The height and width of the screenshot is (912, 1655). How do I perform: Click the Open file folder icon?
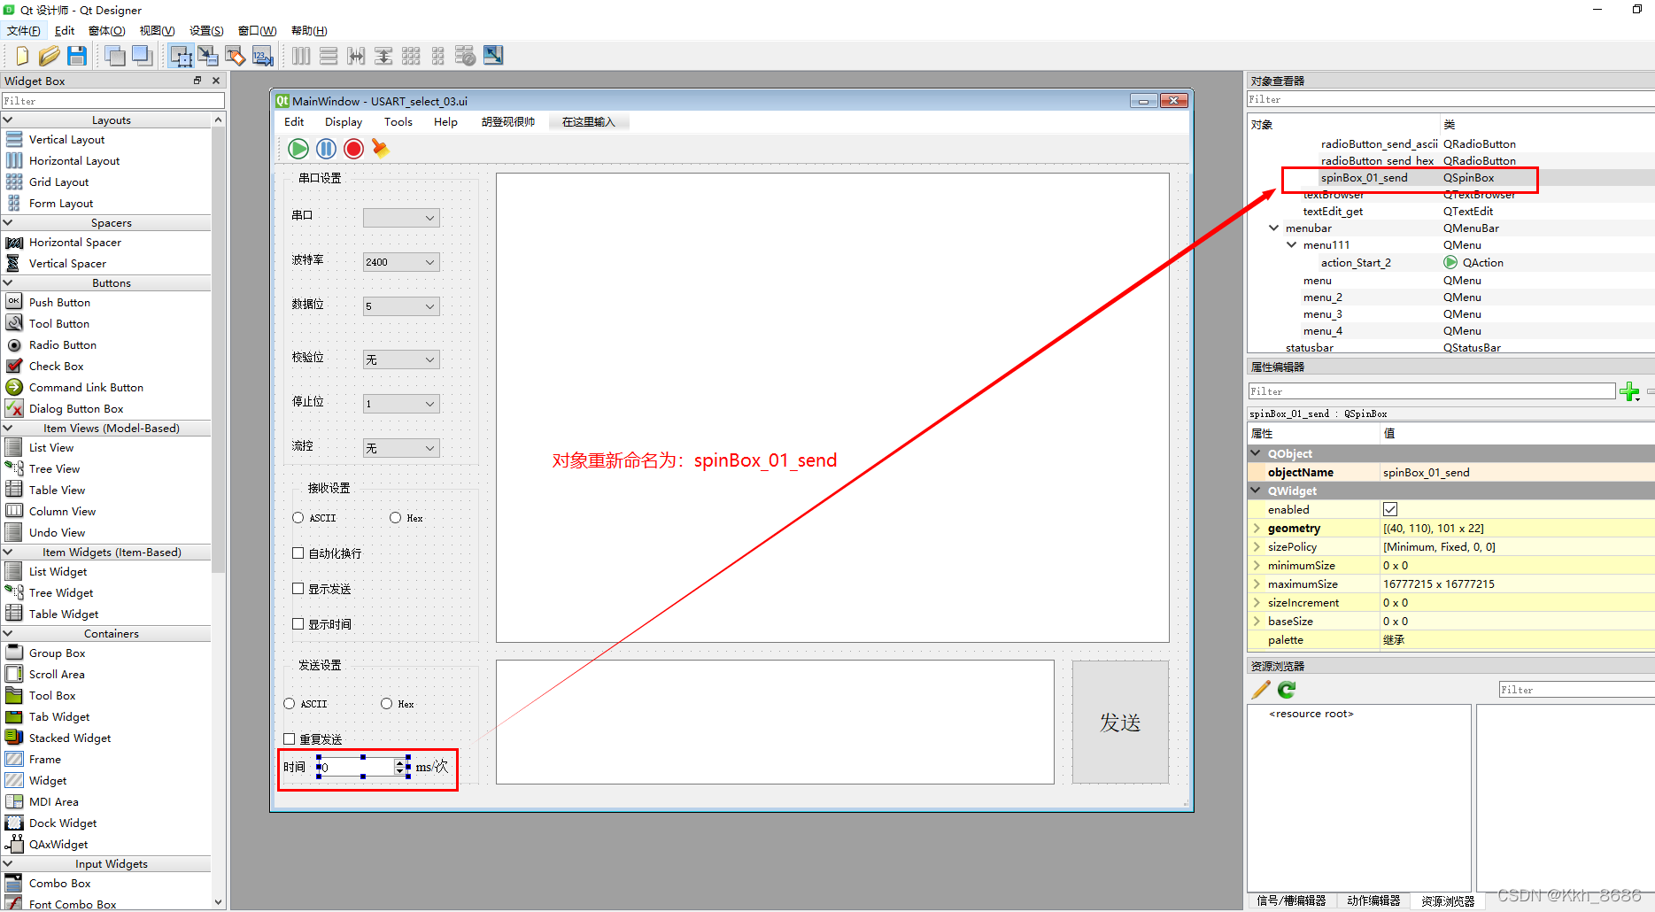pos(50,56)
